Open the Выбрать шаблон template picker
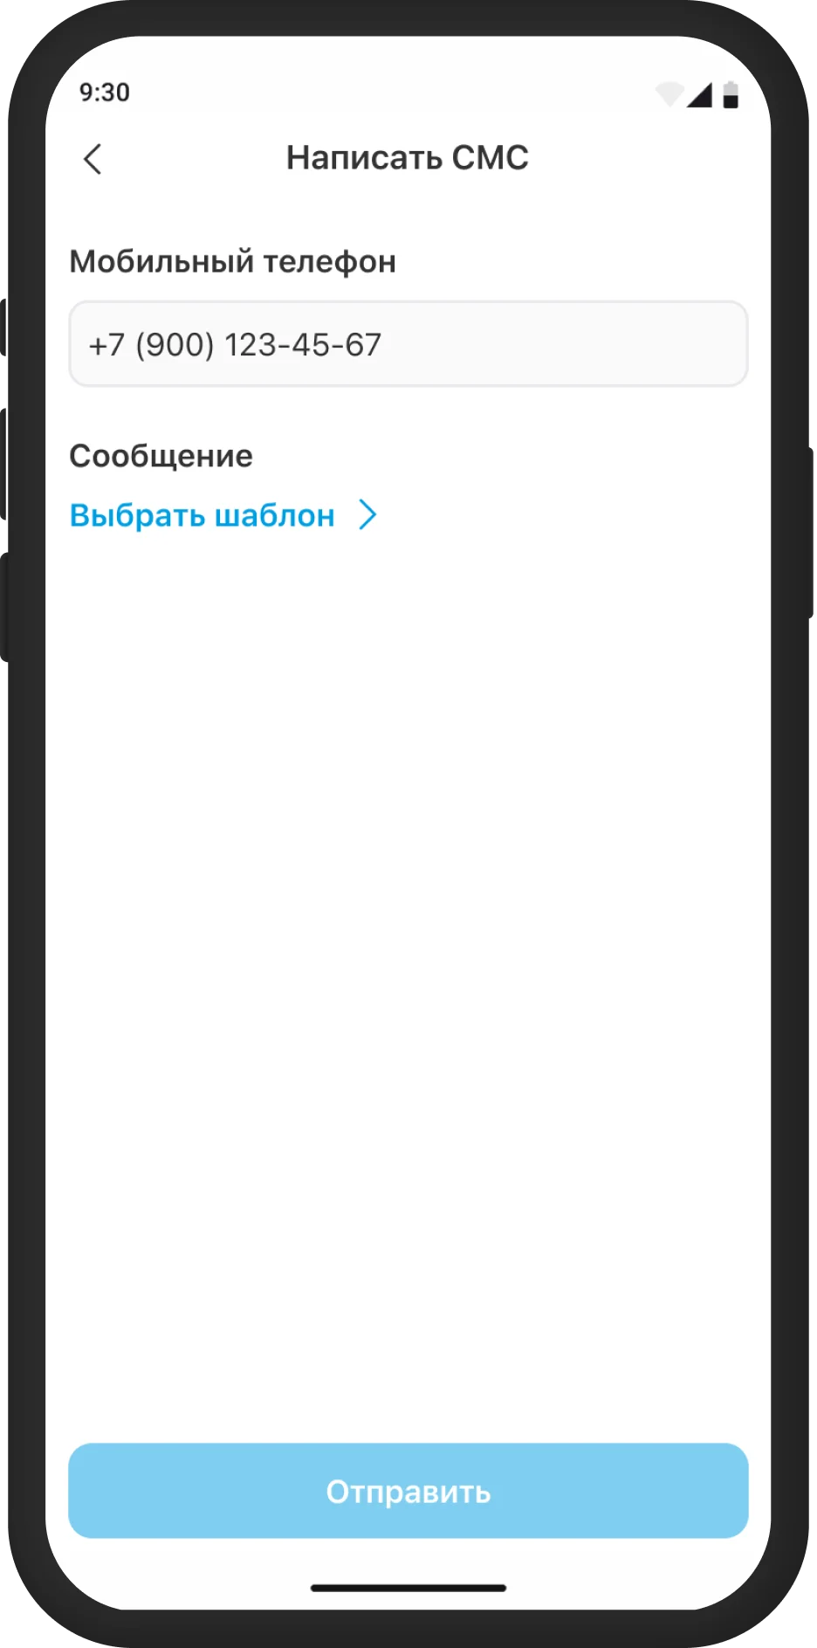 coord(223,515)
